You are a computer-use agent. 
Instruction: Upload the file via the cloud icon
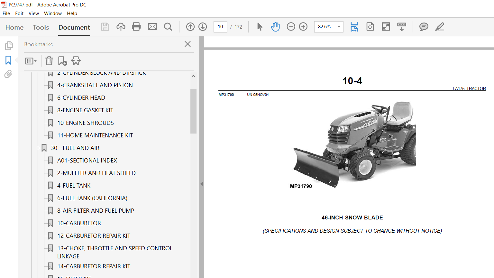coord(121,27)
